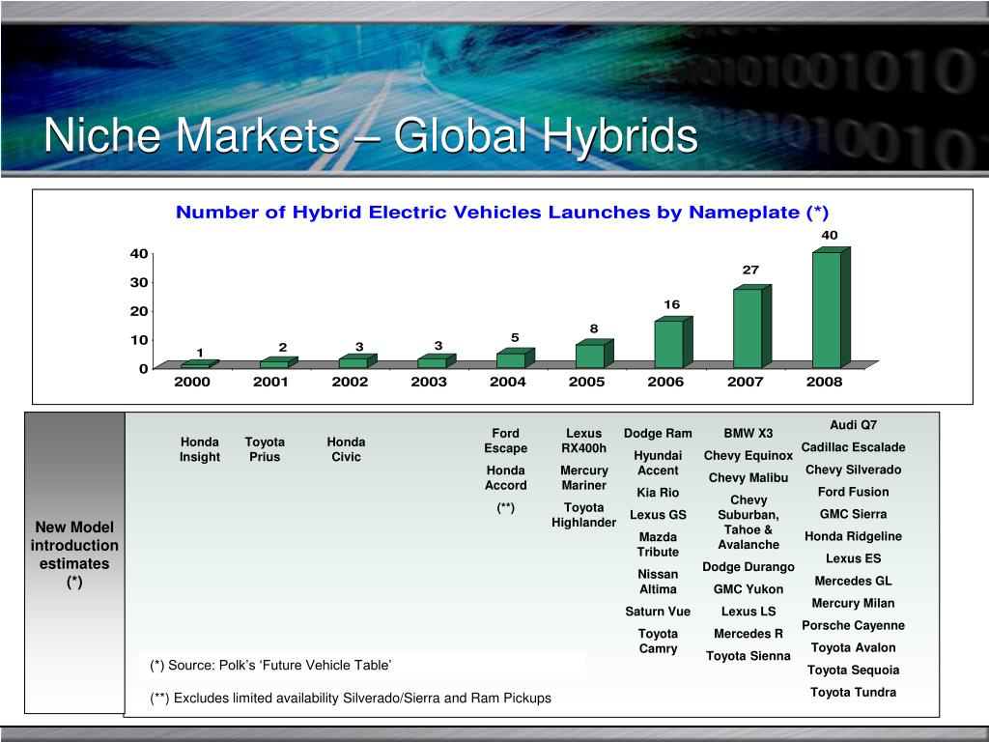Click the 'Kia Rio' entry
Image resolution: width=989 pixels, height=742 pixels.
tap(658, 493)
